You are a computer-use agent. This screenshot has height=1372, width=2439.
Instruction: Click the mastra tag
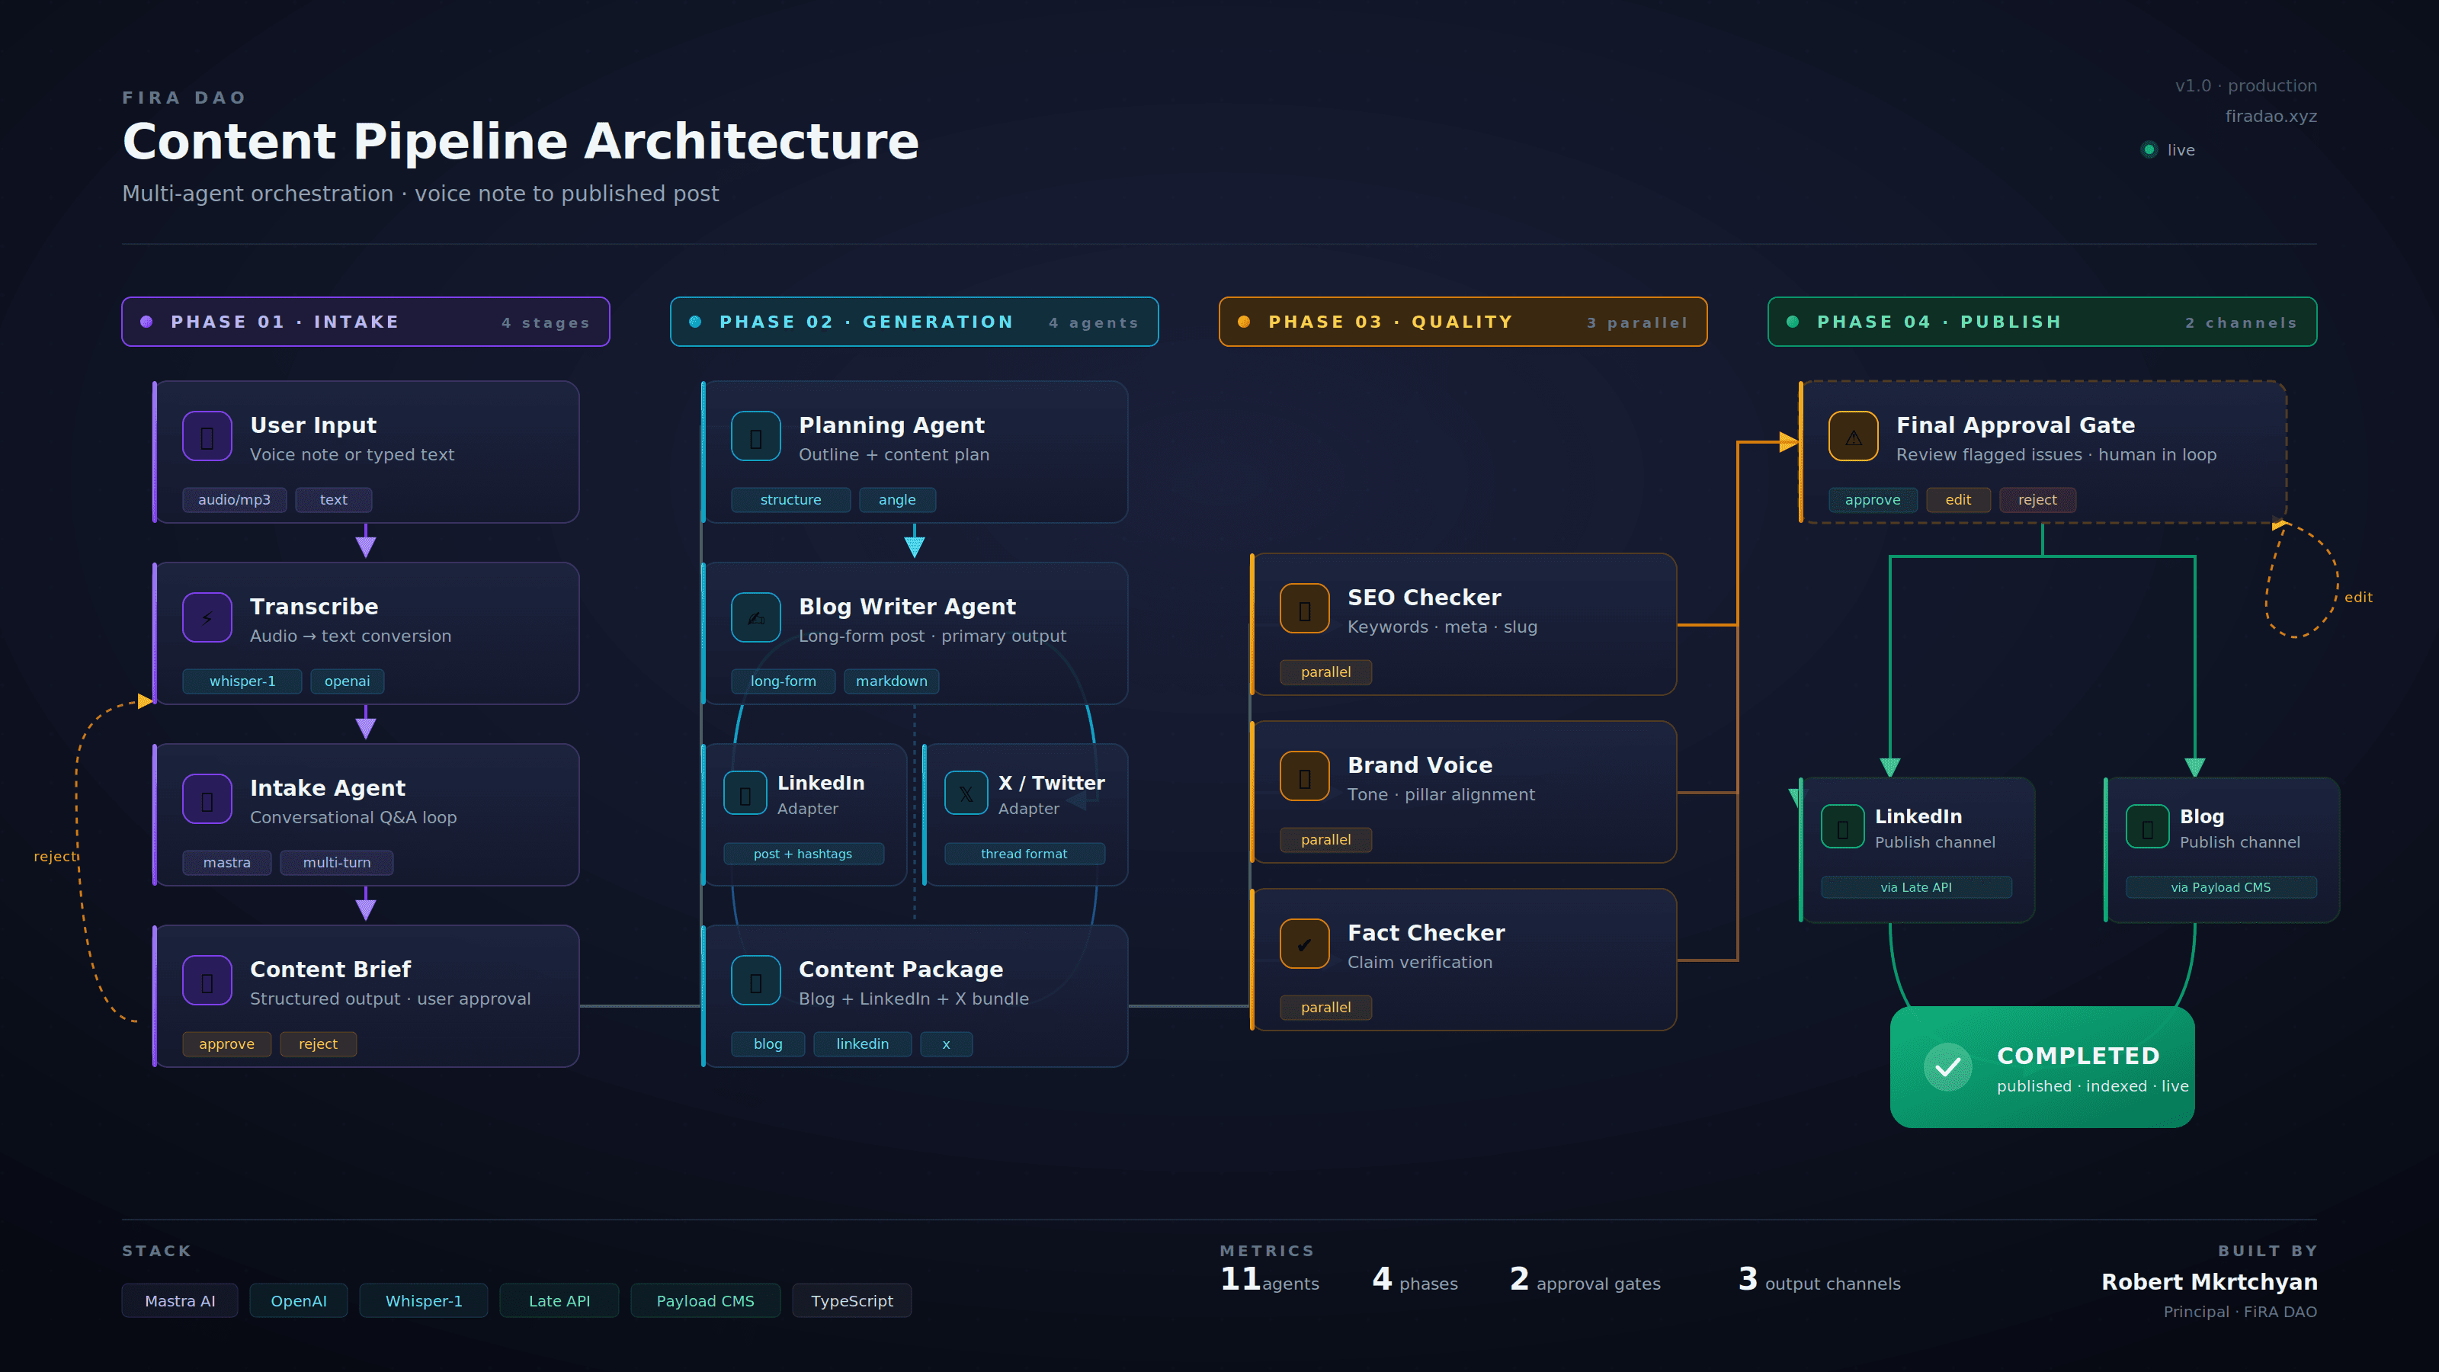click(227, 863)
